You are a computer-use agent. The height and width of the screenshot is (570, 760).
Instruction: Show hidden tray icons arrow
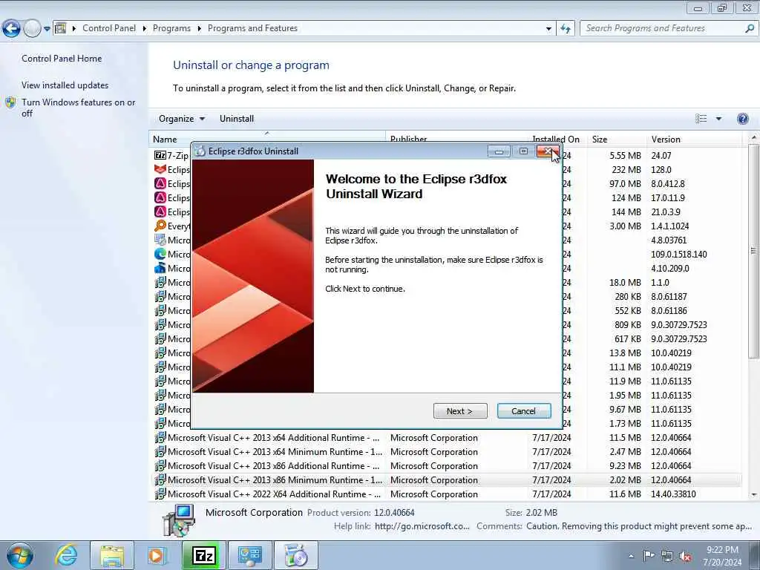[x=631, y=556]
